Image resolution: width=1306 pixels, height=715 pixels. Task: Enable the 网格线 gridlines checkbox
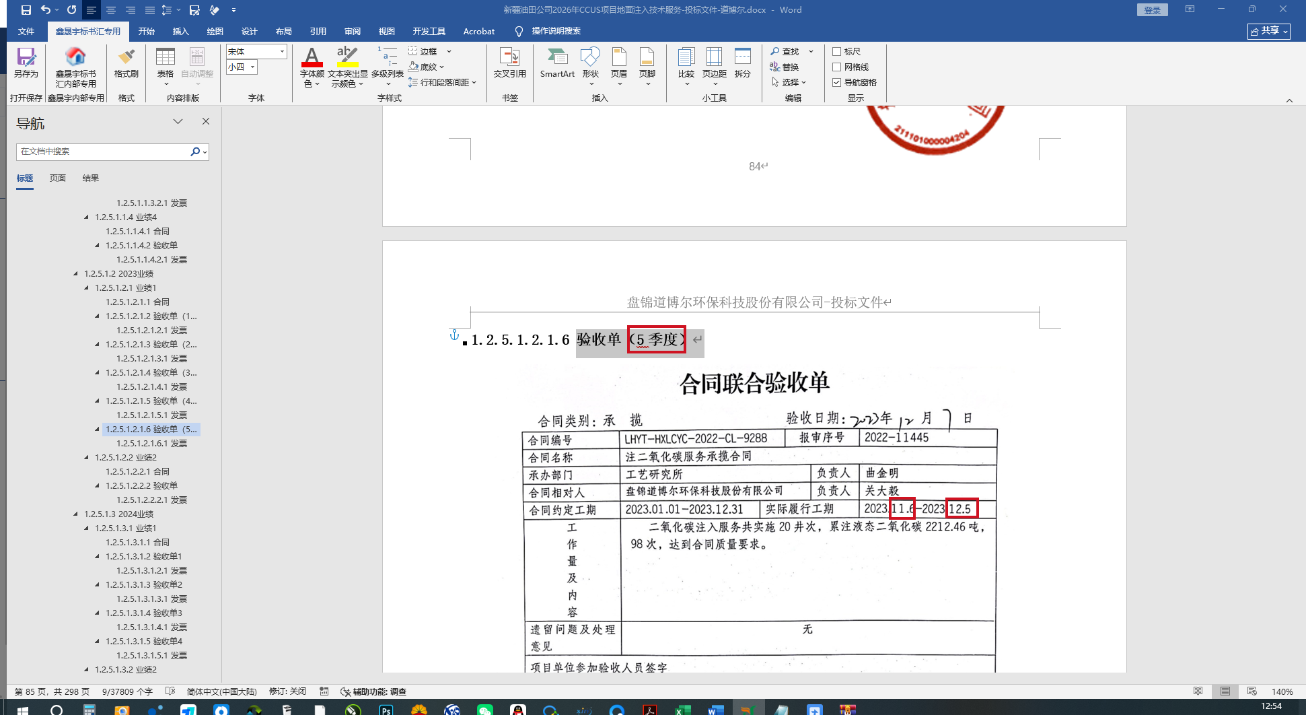click(x=837, y=67)
